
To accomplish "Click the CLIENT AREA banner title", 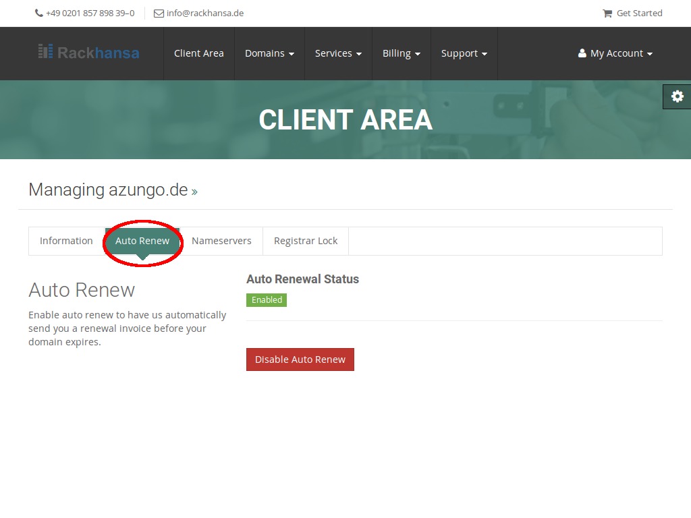I will click(x=345, y=120).
